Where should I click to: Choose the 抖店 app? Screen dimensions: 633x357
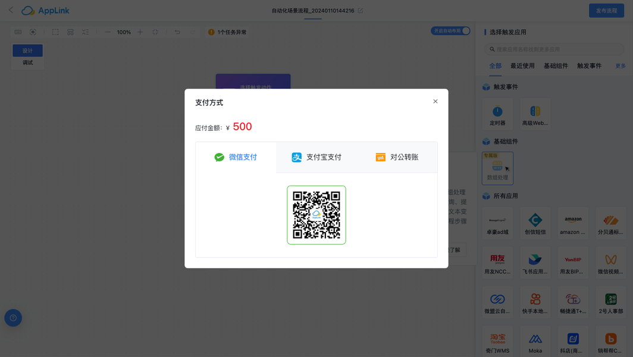click(x=573, y=342)
